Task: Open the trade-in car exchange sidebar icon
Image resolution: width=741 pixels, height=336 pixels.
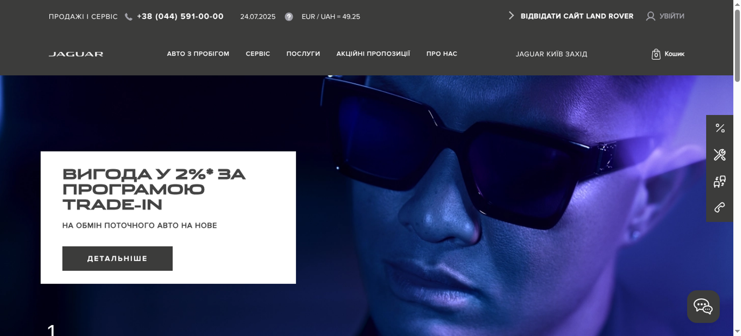Action: [x=720, y=181]
